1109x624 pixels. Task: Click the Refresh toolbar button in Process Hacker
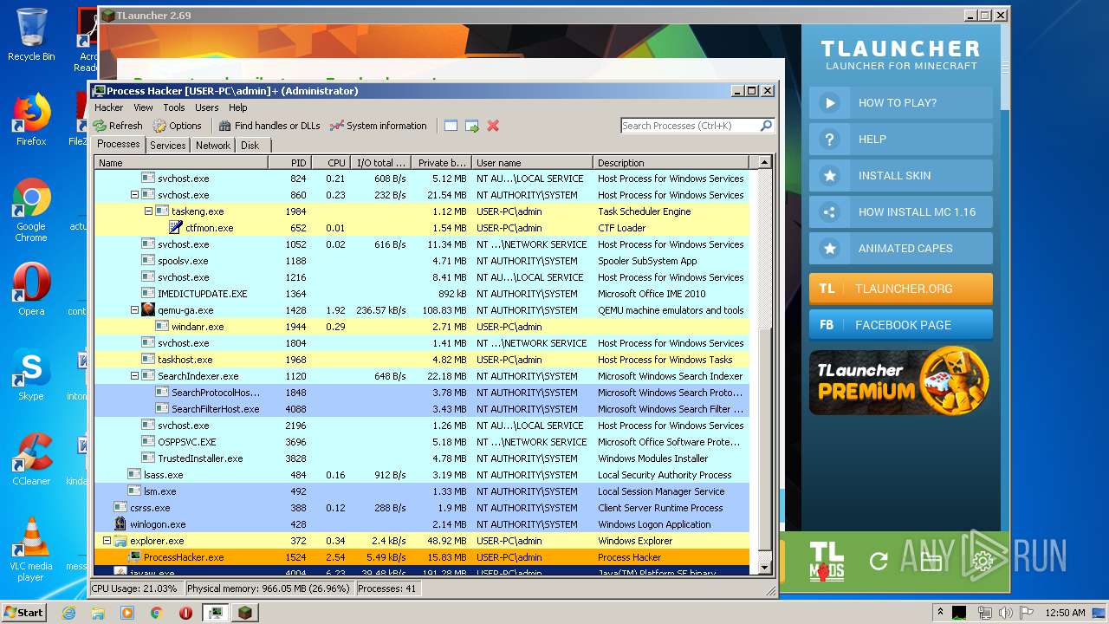119,126
